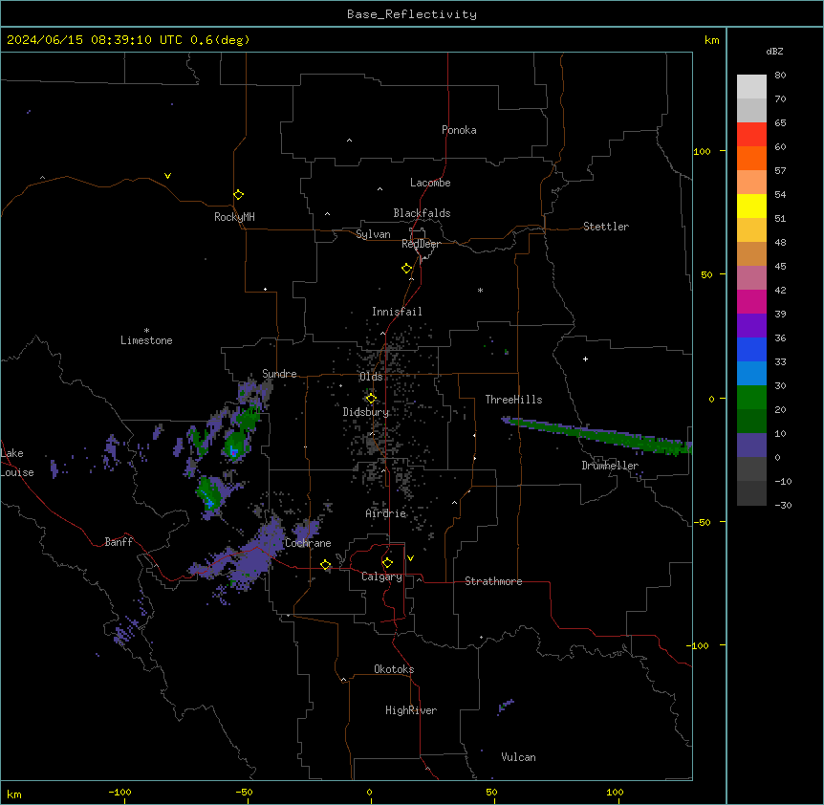
Task: Click the yellow diamond marker below RedDeer
Action: [x=407, y=269]
